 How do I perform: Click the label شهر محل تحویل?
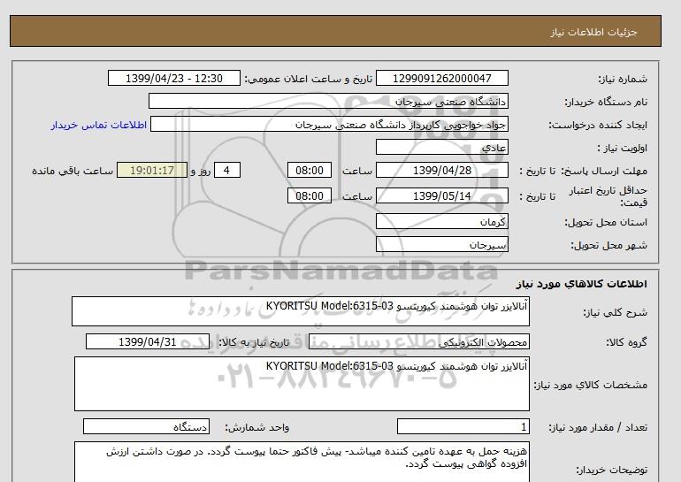click(x=608, y=245)
